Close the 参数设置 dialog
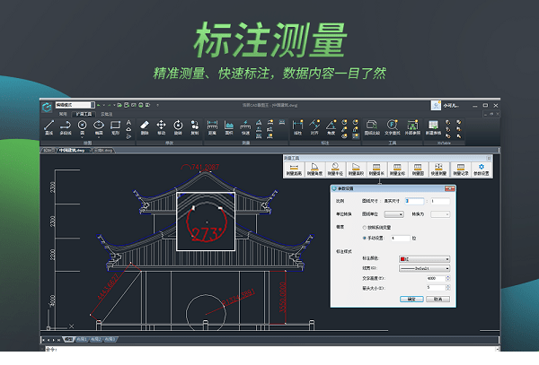 (x=450, y=188)
